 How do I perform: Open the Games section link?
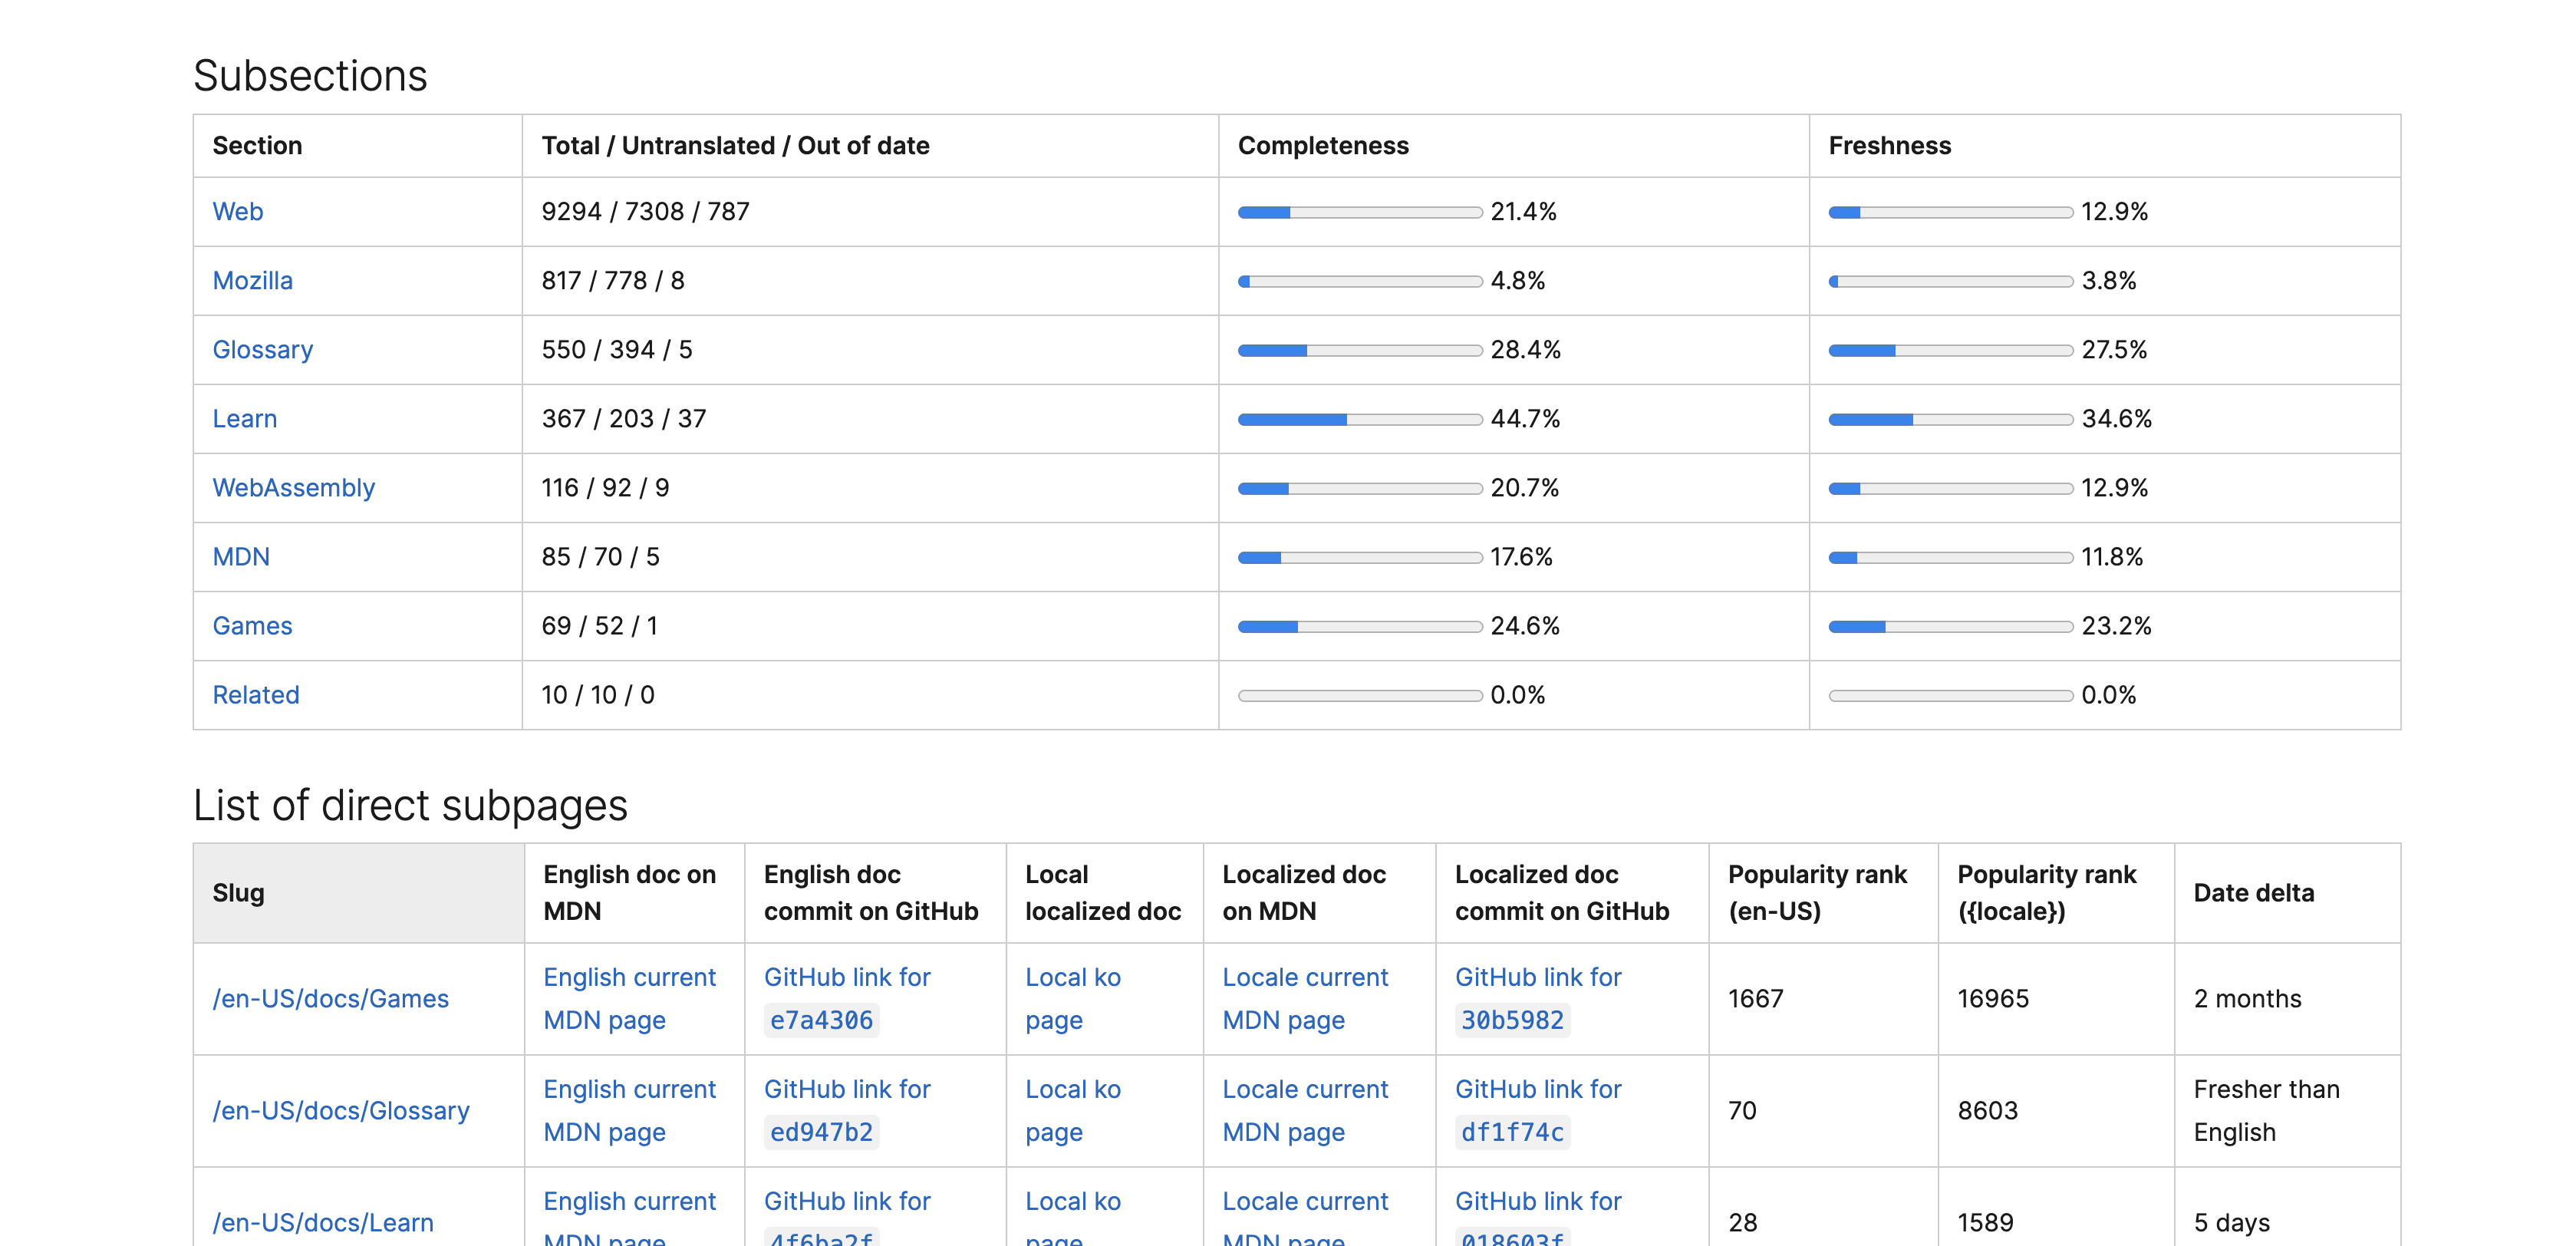[x=252, y=626]
